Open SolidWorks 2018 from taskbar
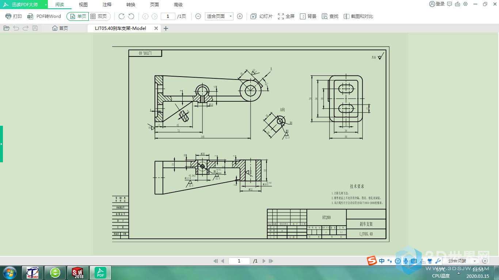The height and width of the screenshot is (280, 499). [x=78, y=273]
